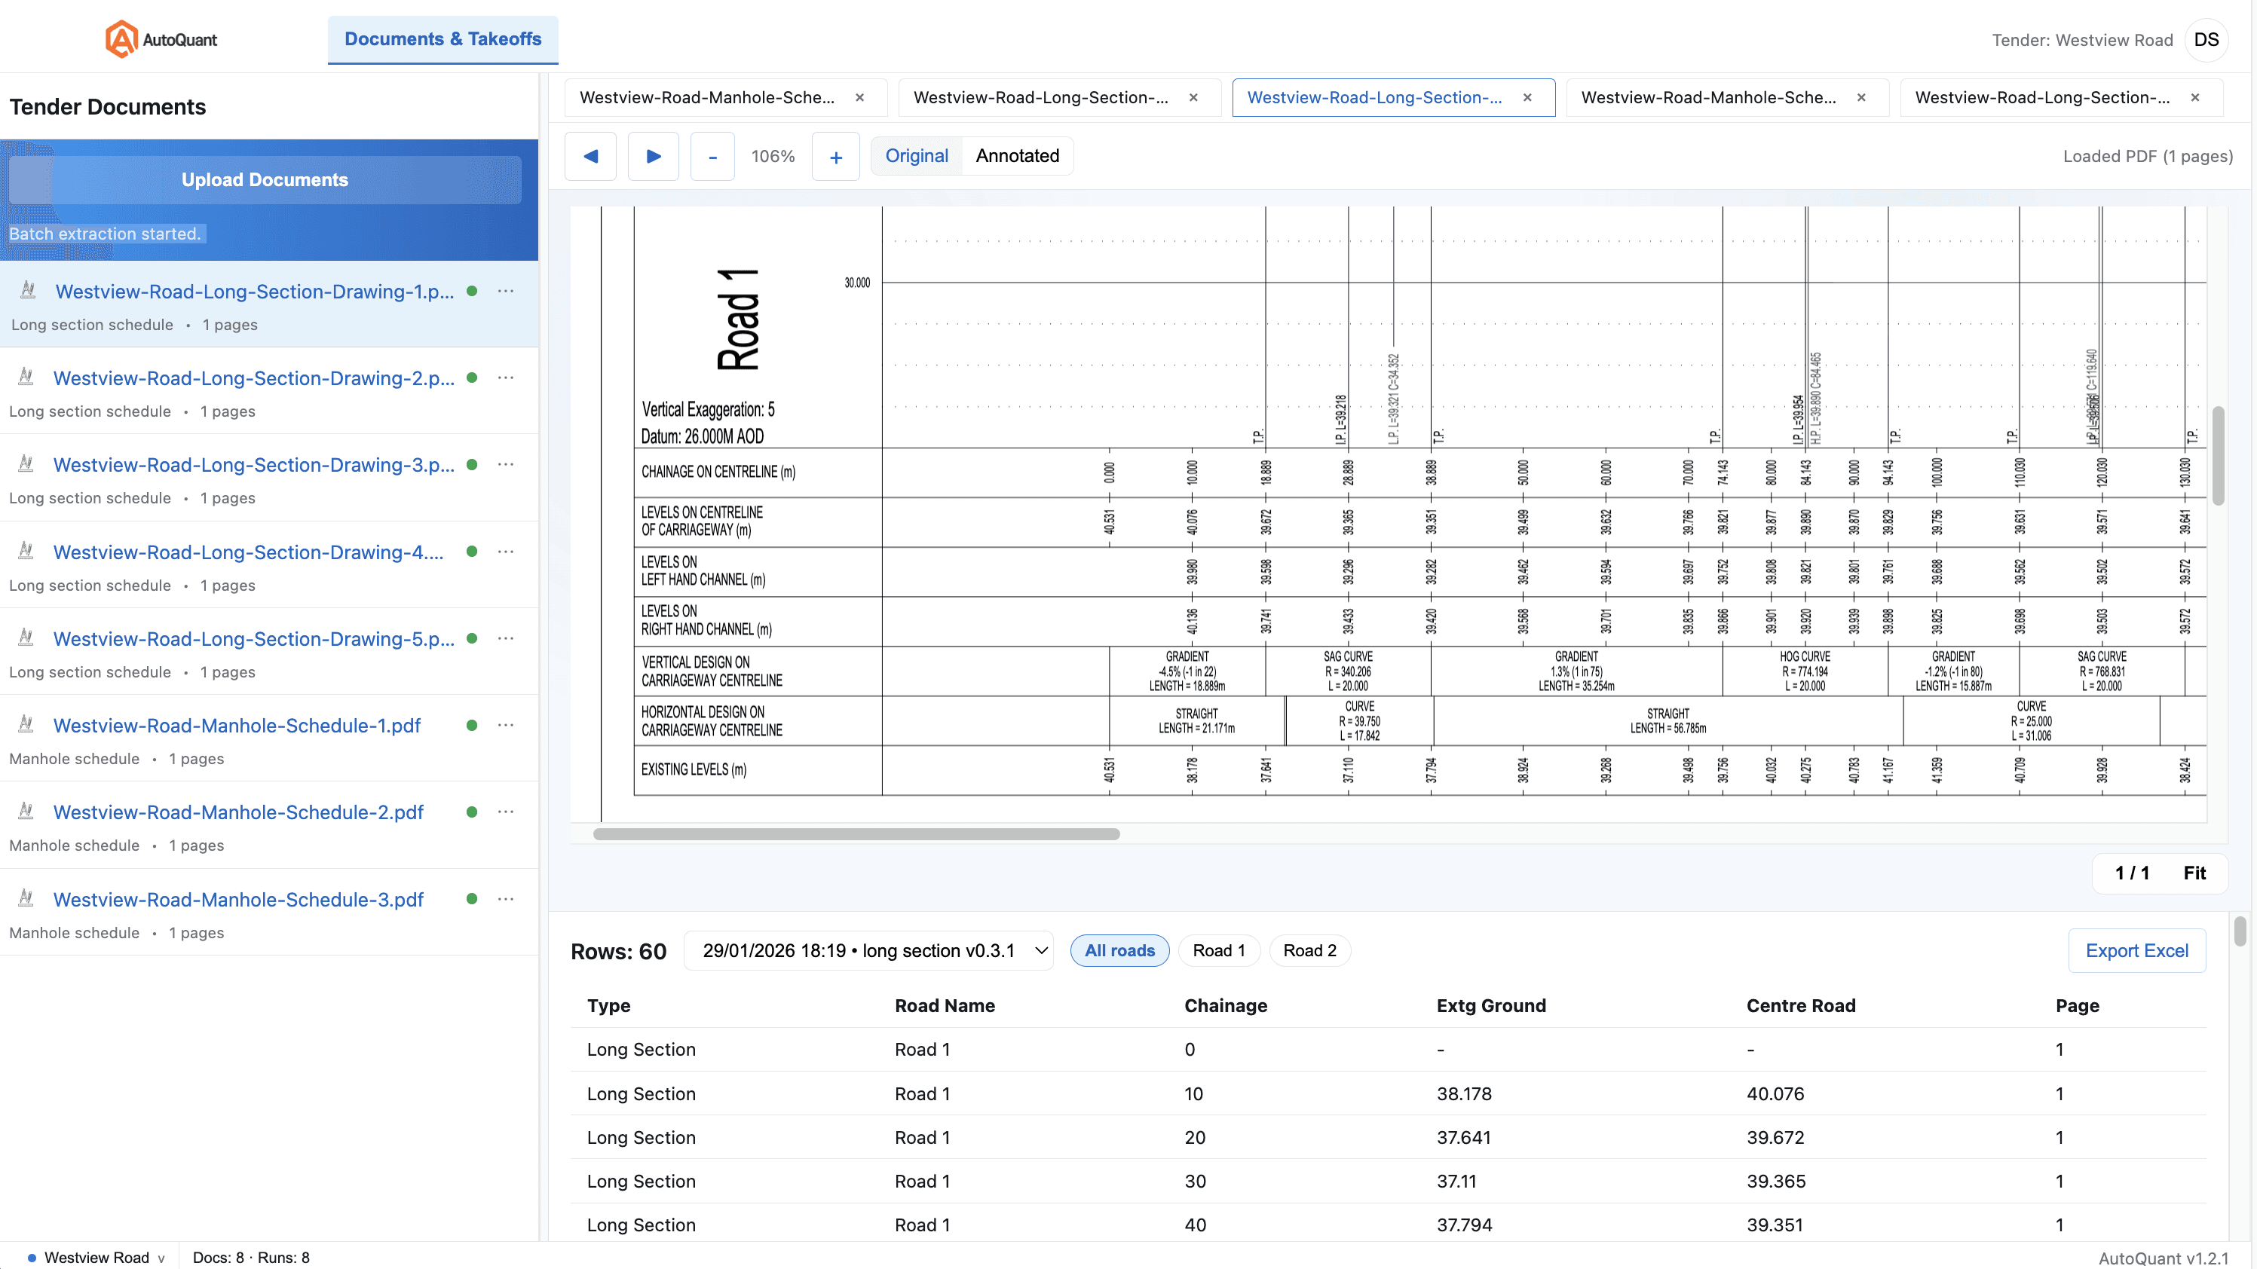Zoom in using the plus icon
This screenshot has height=1269, width=2257.
(835, 156)
